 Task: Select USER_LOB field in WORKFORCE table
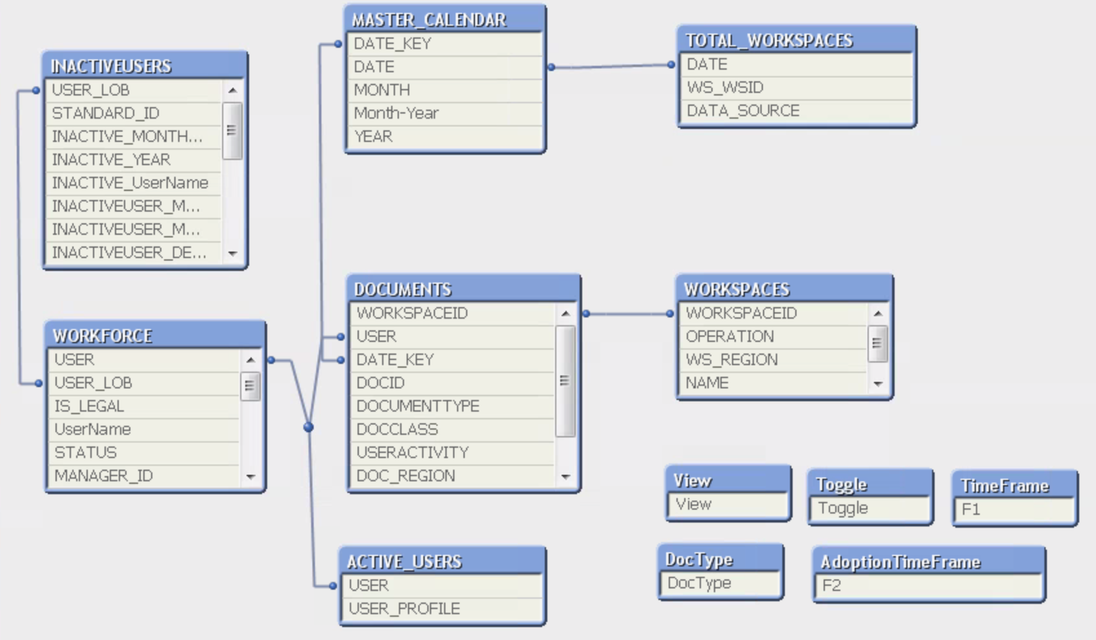pyautogui.click(x=144, y=383)
